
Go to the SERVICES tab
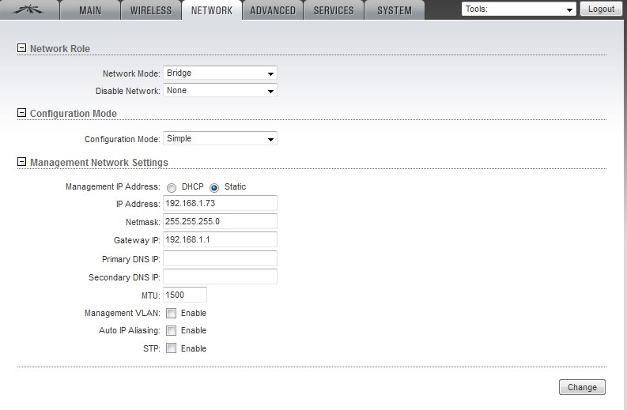pyautogui.click(x=334, y=10)
